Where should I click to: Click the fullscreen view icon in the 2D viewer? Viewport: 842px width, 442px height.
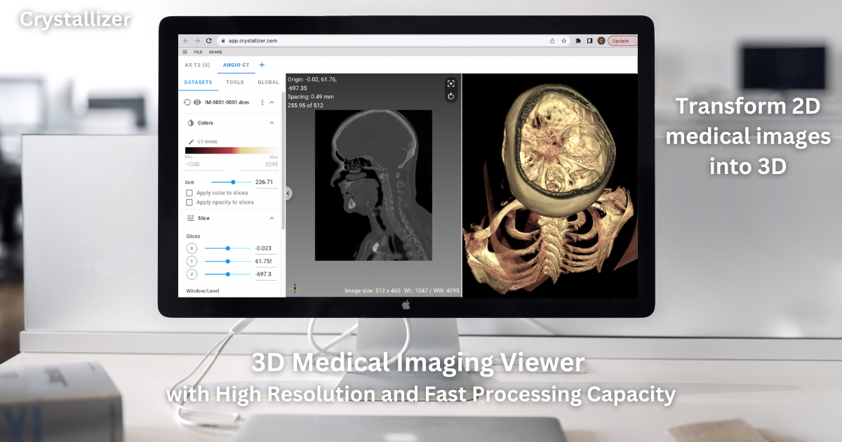click(450, 83)
